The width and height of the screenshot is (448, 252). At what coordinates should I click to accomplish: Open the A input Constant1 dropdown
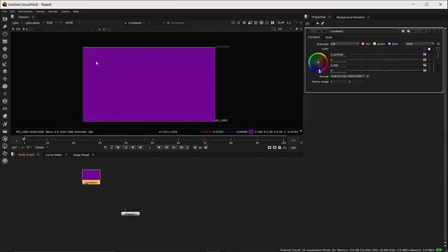tap(134, 23)
